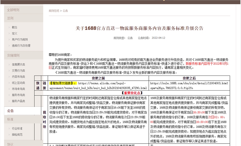
Task: Click the 链接 table row label
Action: [x=44, y=86]
